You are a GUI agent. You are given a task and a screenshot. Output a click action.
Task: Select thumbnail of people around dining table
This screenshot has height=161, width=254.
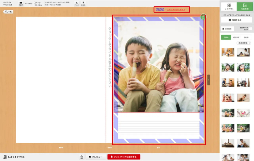[x=243, y=83]
